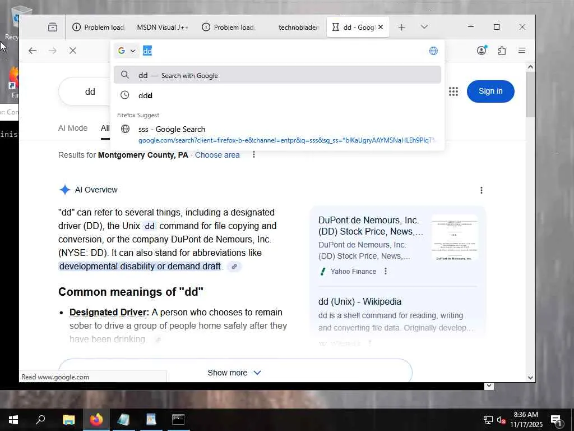Open the notepad-like app in taskbar
The image size is (574, 431).
point(124,420)
